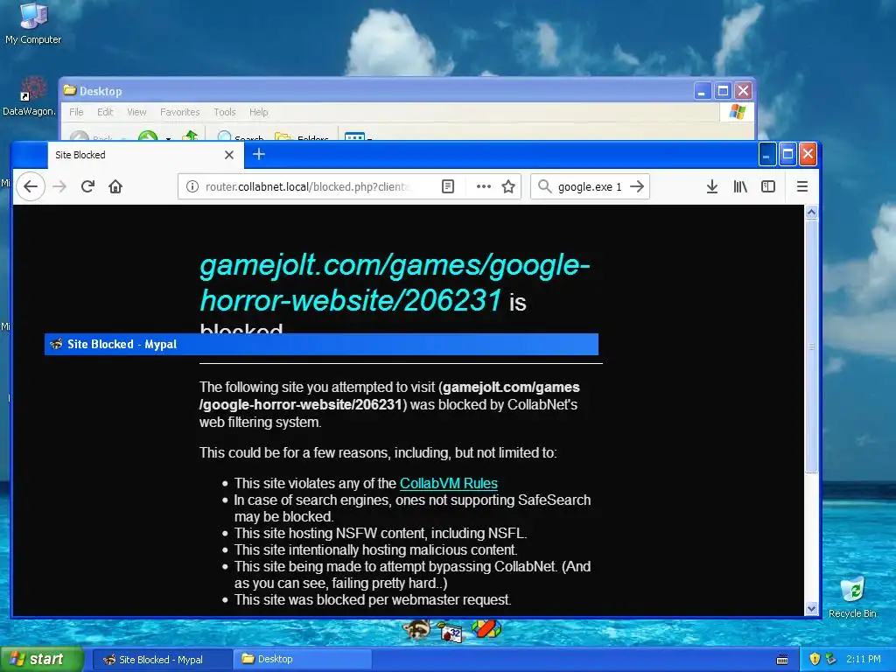Open View menu in Desktop window

point(136,112)
